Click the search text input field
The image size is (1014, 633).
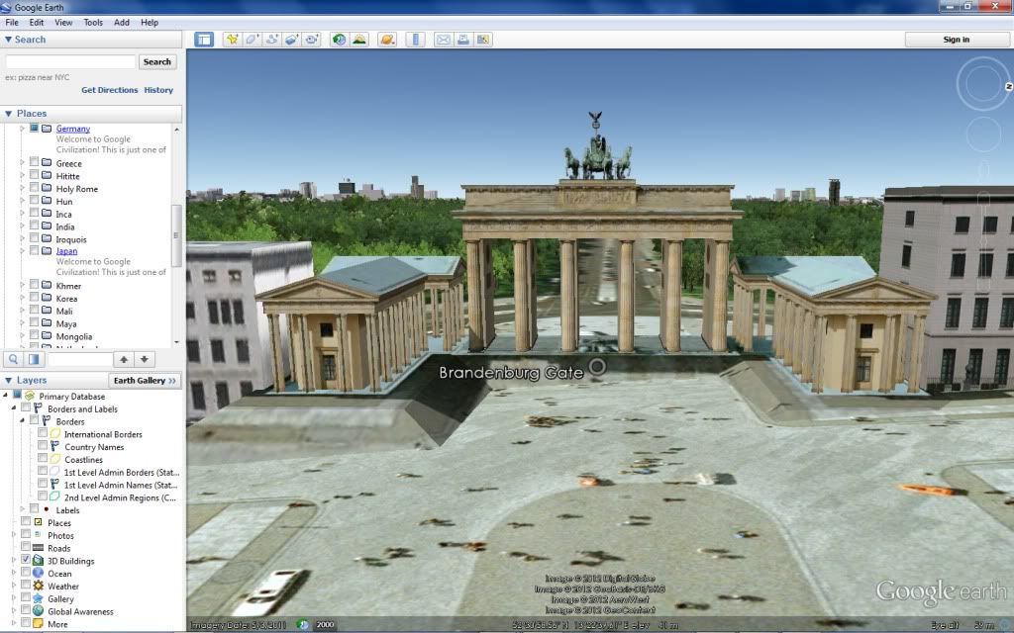point(70,62)
